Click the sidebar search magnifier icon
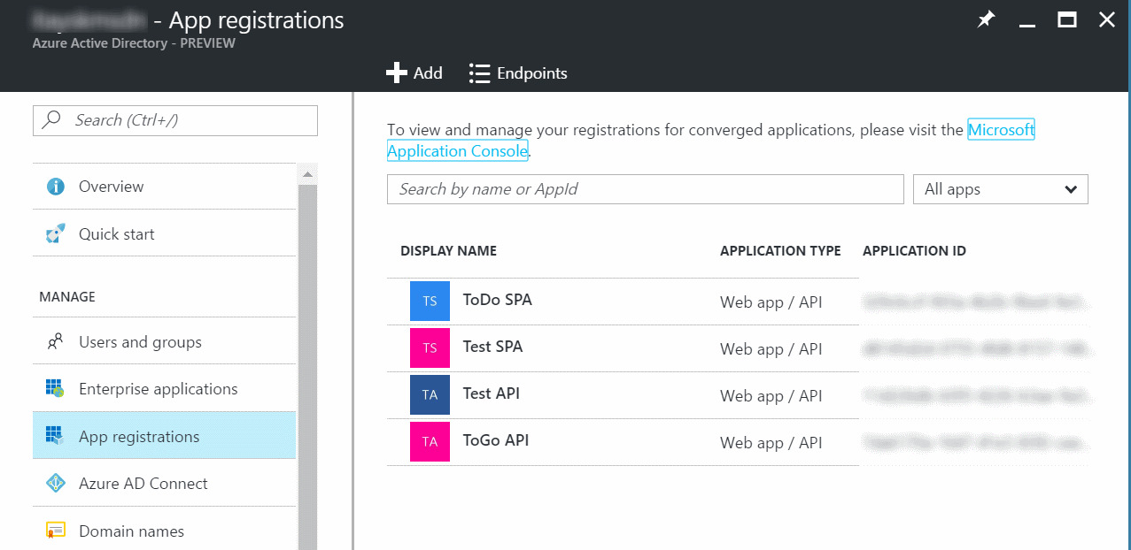 click(52, 120)
